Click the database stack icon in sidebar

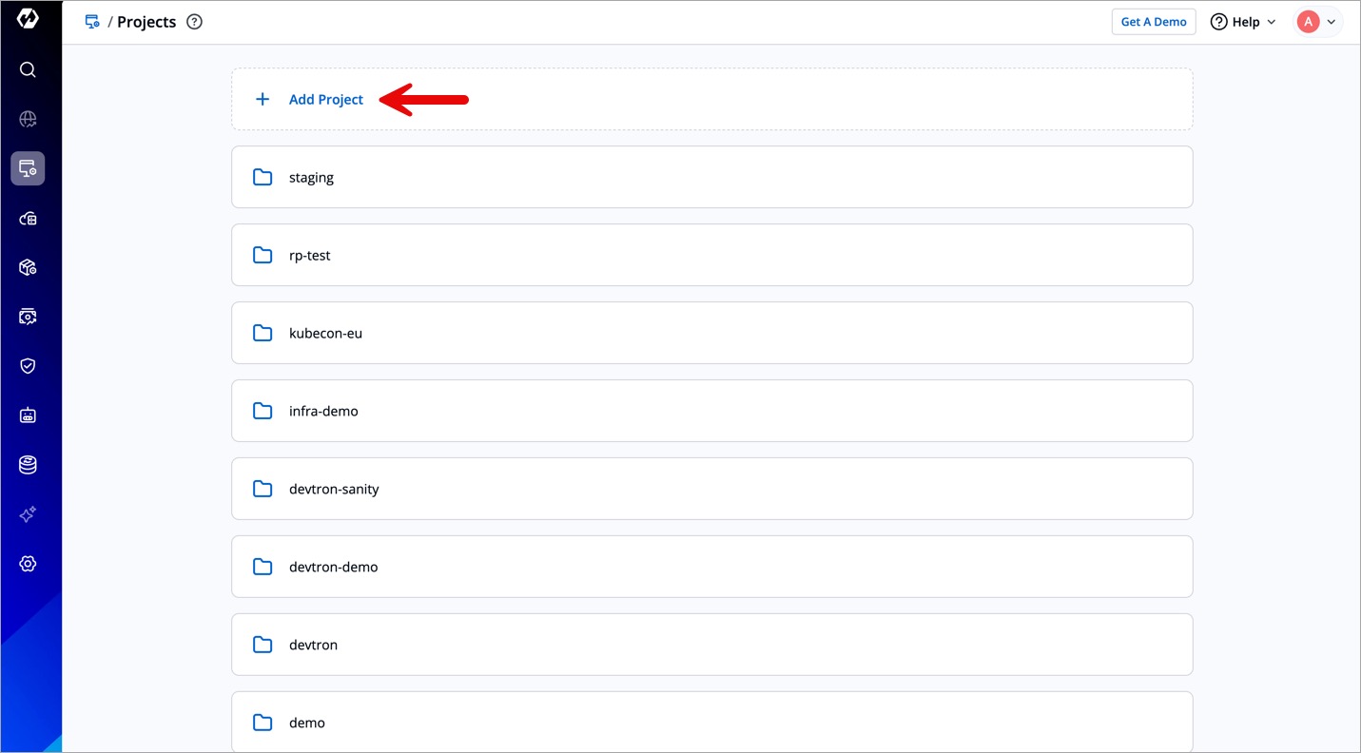click(28, 465)
